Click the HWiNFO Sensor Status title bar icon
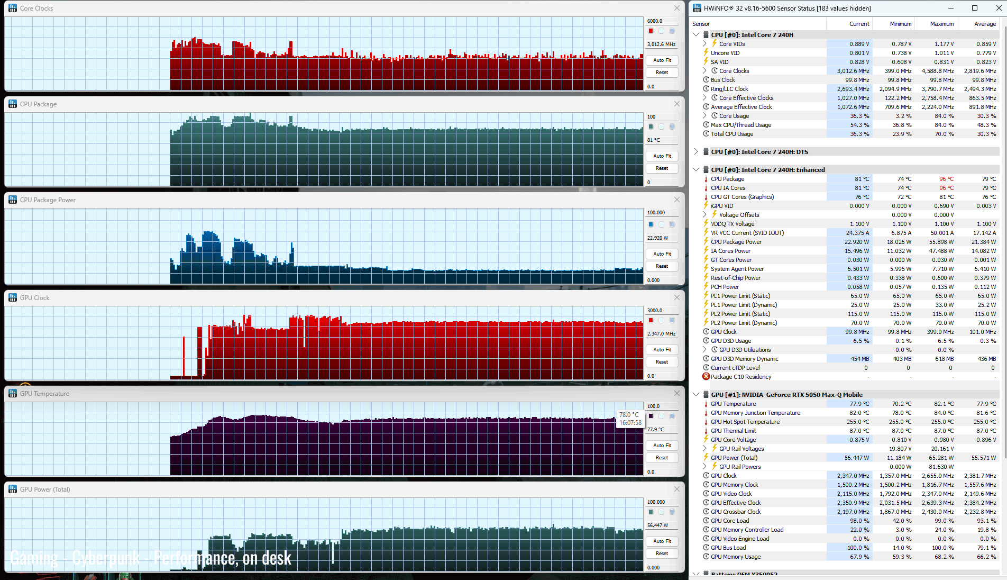Screen dimensions: 1007x580 (x=697, y=8)
